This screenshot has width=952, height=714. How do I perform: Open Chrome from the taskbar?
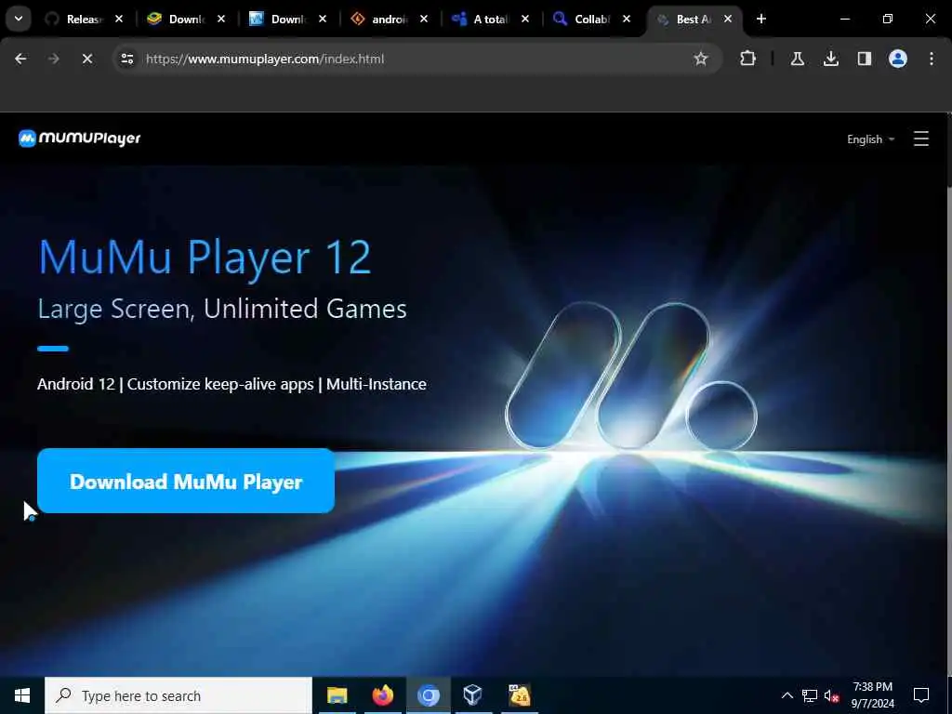click(428, 695)
